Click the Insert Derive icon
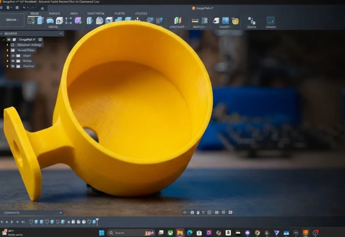The image size is (345, 237). pos(216,21)
